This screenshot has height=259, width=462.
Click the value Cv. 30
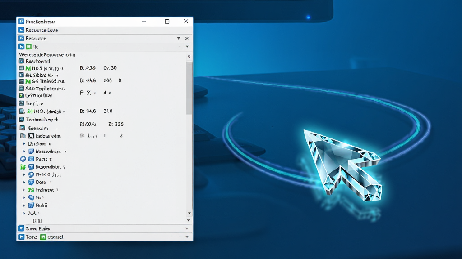110,68
